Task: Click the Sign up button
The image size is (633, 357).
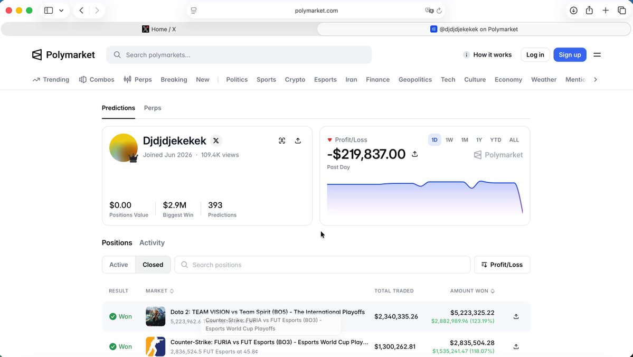Action: pos(570,55)
